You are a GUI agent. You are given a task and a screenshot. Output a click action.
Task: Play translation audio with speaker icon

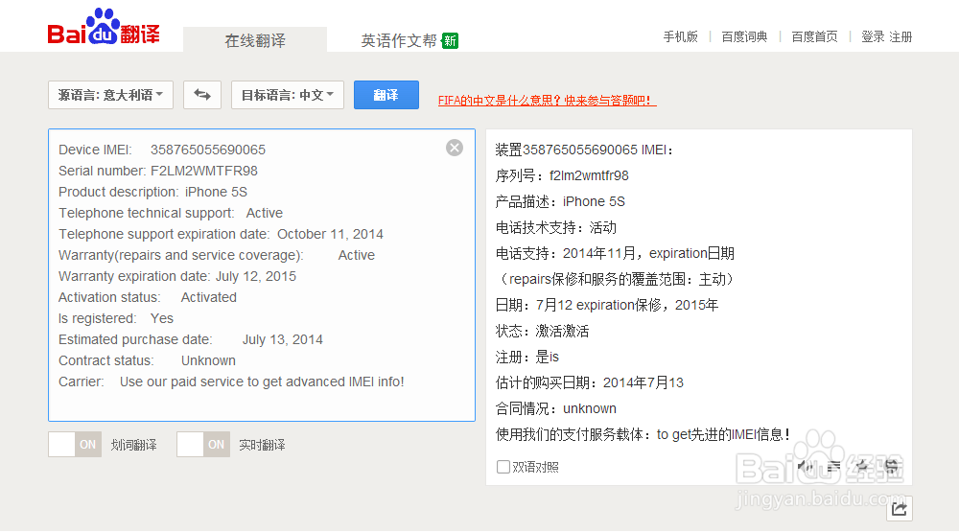point(805,467)
